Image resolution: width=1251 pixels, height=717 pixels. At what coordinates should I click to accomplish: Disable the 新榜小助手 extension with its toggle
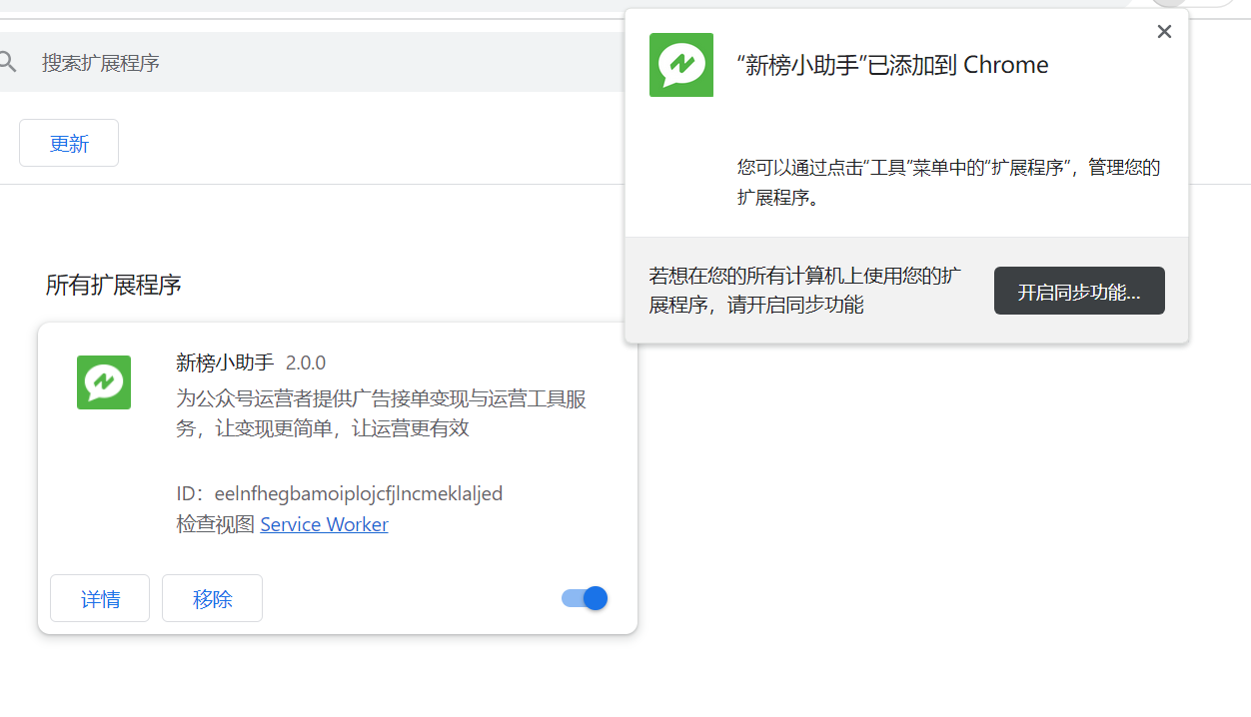point(583,598)
